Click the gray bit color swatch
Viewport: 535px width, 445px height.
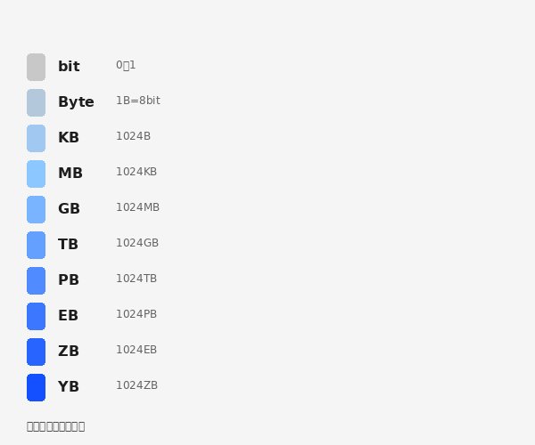(37, 67)
